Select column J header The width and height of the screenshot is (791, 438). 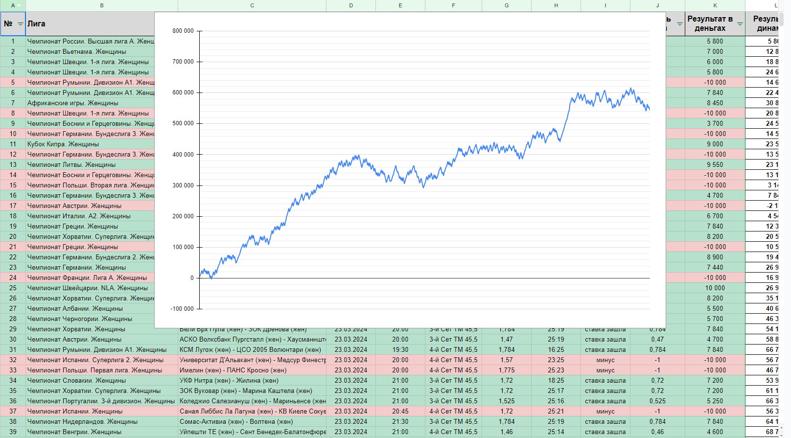point(657,5)
